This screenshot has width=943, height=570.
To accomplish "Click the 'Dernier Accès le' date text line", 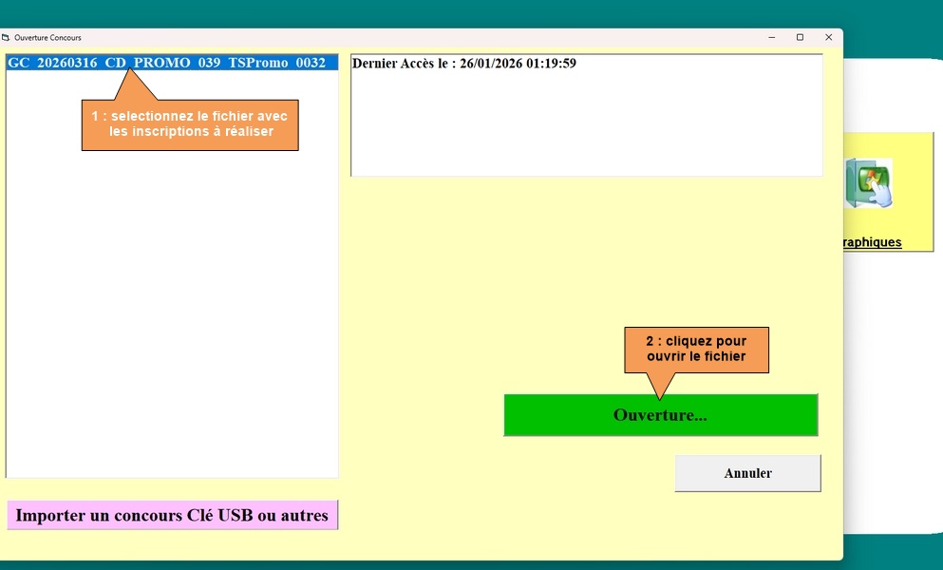I will pyautogui.click(x=464, y=64).
